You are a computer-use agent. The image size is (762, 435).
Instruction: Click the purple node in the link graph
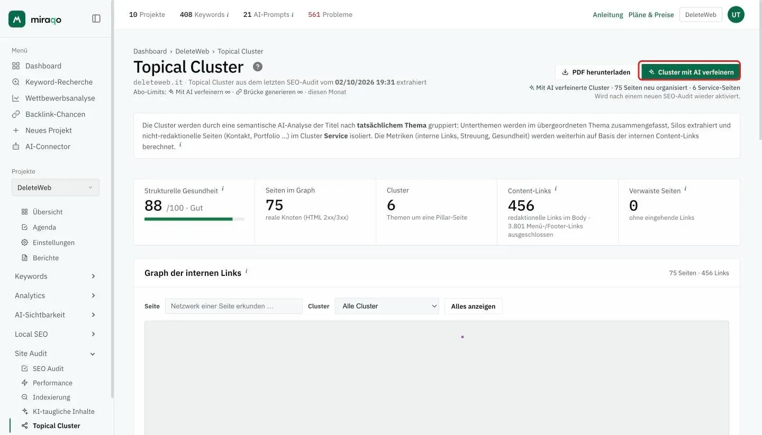[x=462, y=337]
